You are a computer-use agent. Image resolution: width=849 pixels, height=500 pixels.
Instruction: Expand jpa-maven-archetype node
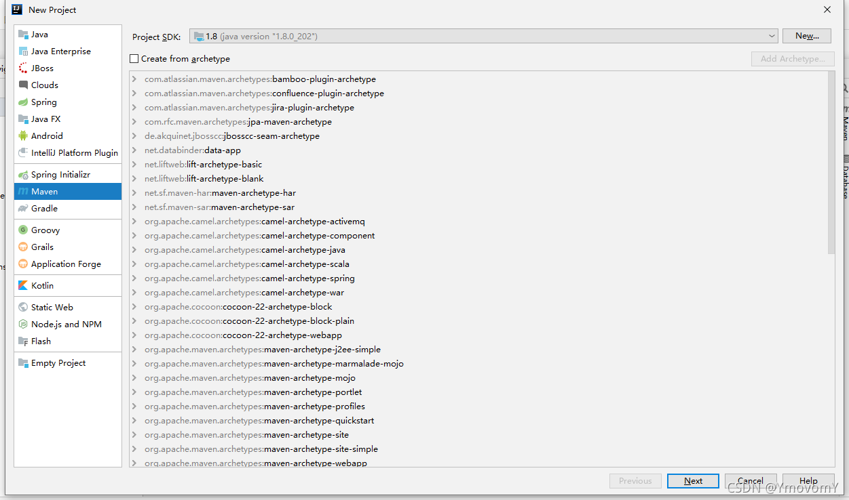tap(135, 122)
